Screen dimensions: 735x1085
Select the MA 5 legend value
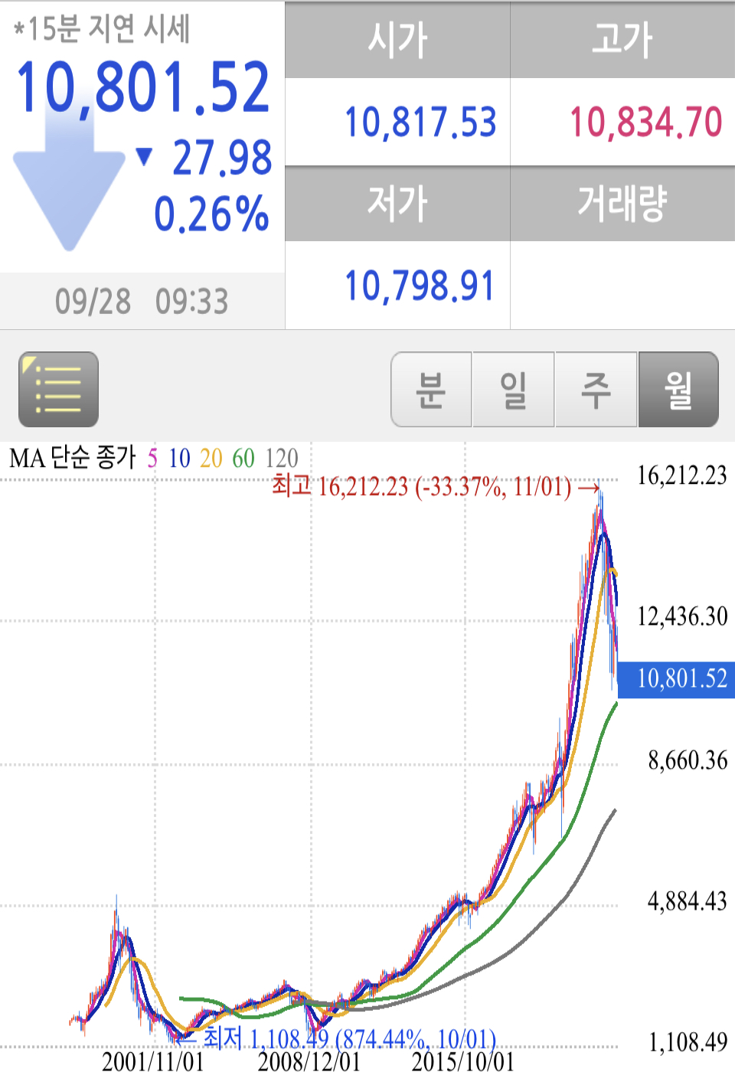[x=152, y=459]
